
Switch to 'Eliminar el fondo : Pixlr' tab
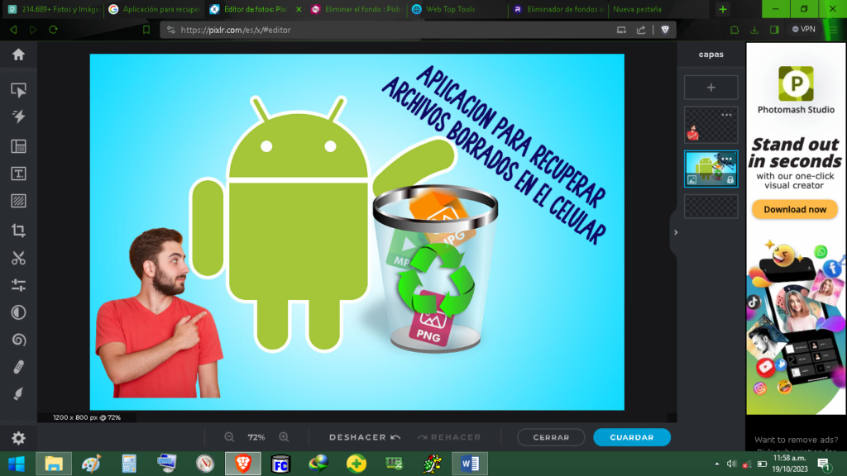[x=357, y=9]
